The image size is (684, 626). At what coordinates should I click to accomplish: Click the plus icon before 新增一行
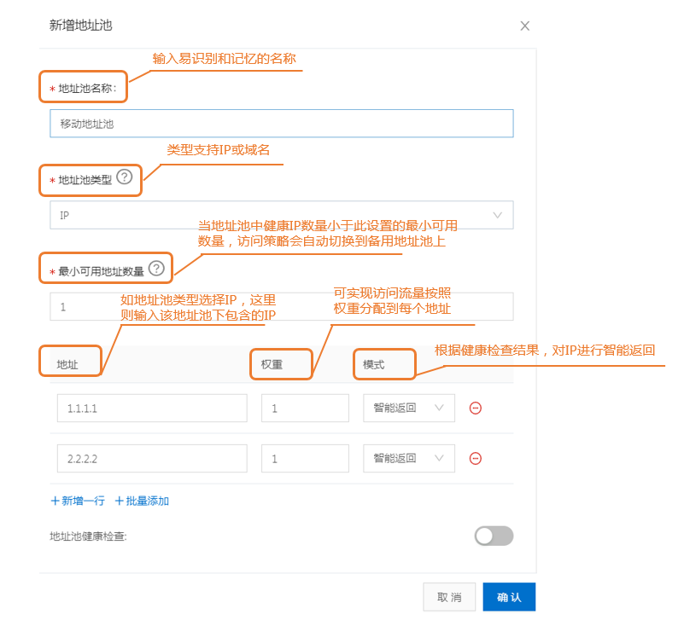click(55, 501)
